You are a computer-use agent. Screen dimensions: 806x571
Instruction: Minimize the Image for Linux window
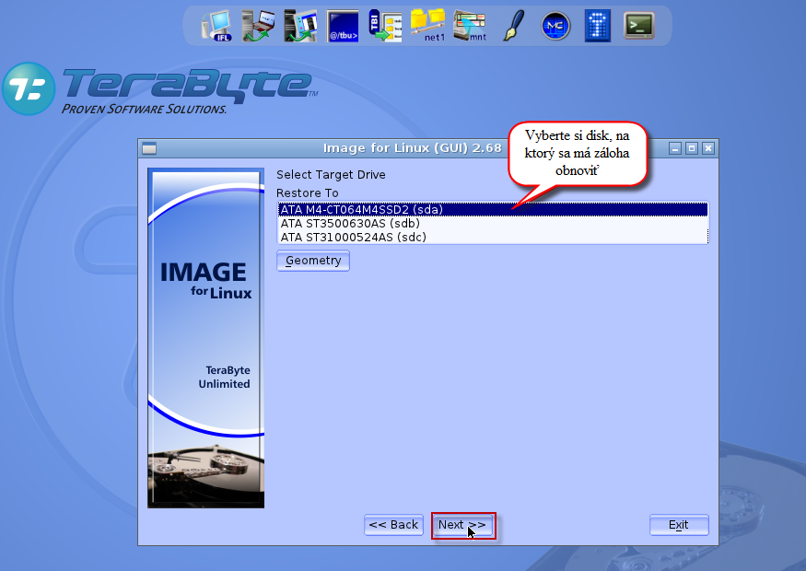(x=675, y=148)
